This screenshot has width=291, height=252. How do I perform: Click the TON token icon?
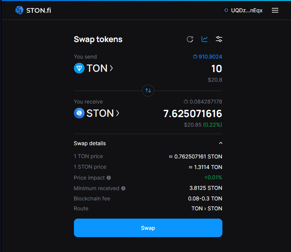click(x=79, y=68)
